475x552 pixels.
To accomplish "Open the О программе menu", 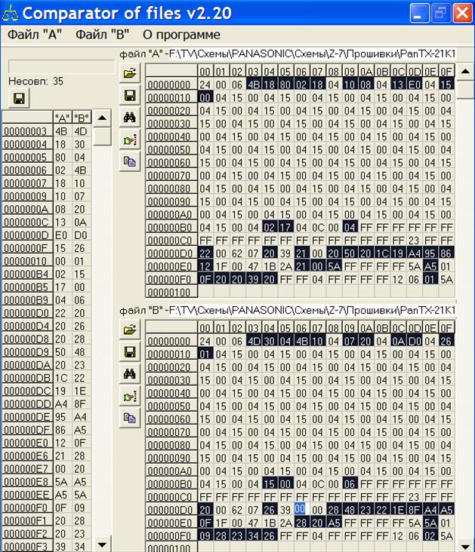I will [181, 35].
